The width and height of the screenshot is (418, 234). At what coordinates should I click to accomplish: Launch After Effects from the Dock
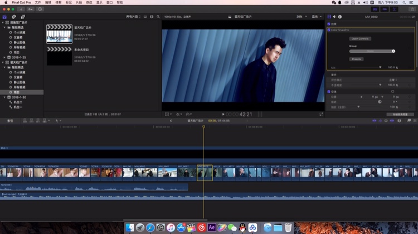coord(212,227)
